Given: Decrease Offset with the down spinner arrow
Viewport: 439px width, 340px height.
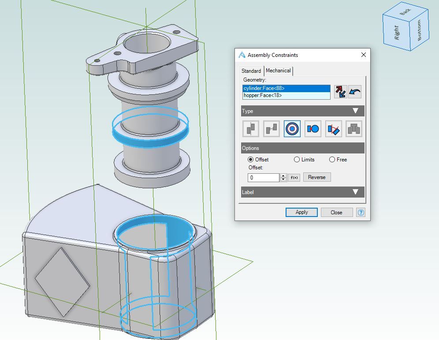Looking at the screenshot, I should 283,179.
